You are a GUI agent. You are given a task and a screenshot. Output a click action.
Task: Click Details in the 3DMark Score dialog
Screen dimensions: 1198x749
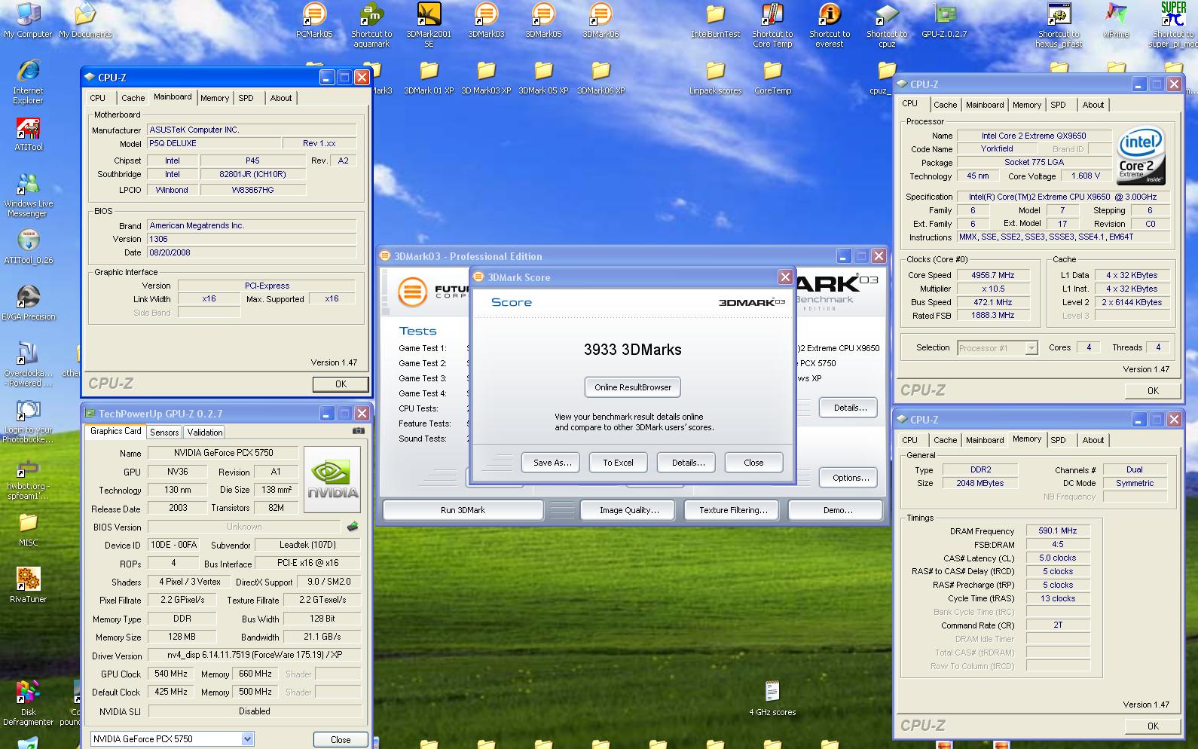pos(686,463)
